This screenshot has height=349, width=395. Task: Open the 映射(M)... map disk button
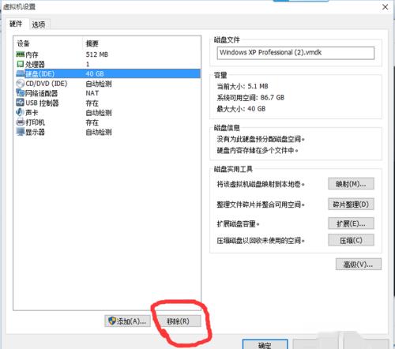coord(351,184)
